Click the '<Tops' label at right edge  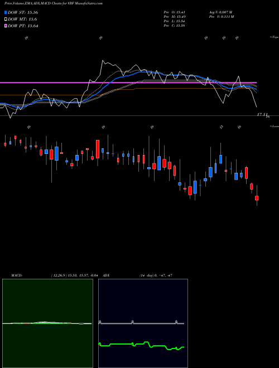point(275,37)
